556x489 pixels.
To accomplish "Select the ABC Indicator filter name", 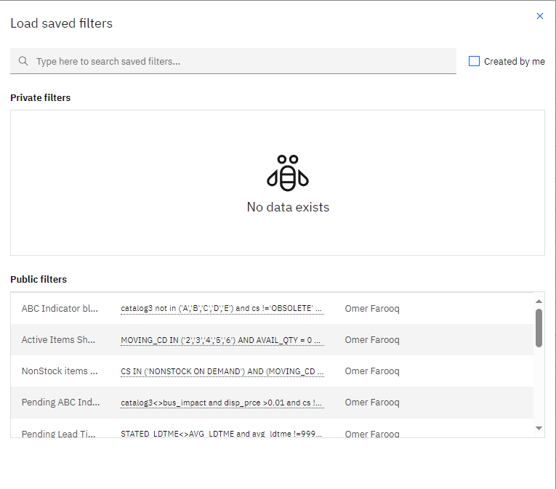I will pyautogui.click(x=60, y=309).
